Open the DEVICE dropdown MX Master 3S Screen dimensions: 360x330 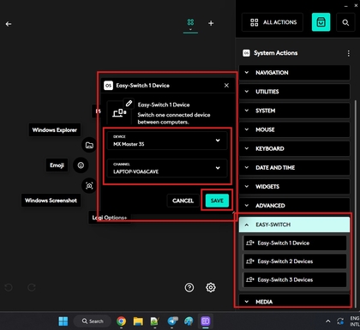tap(167, 141)
